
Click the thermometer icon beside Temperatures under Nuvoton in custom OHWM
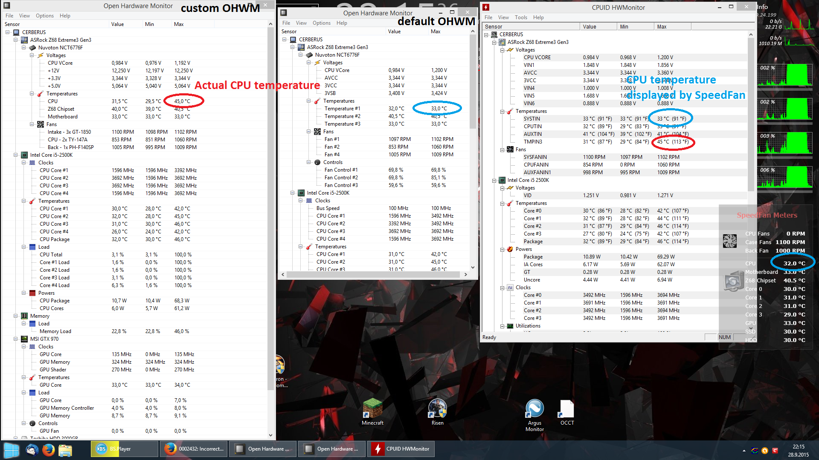pyautogui.click(x=41, y=94)
